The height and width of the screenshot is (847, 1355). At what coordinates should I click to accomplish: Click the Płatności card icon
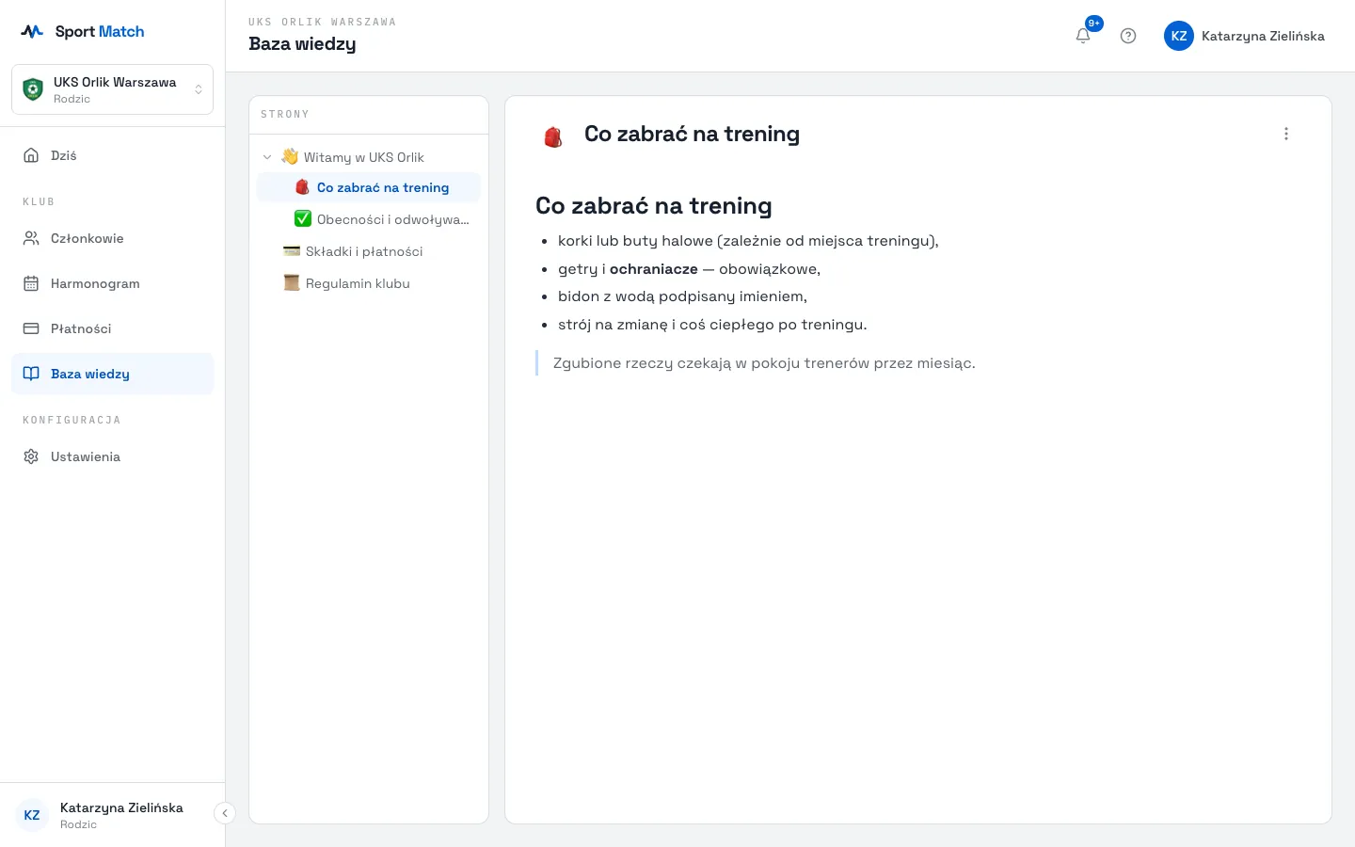31,328
